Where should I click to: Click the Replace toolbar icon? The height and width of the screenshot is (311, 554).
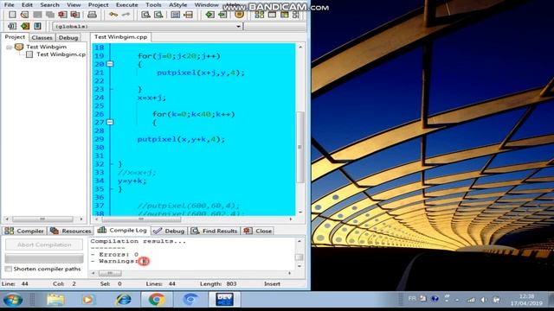(x=158, y=15)
